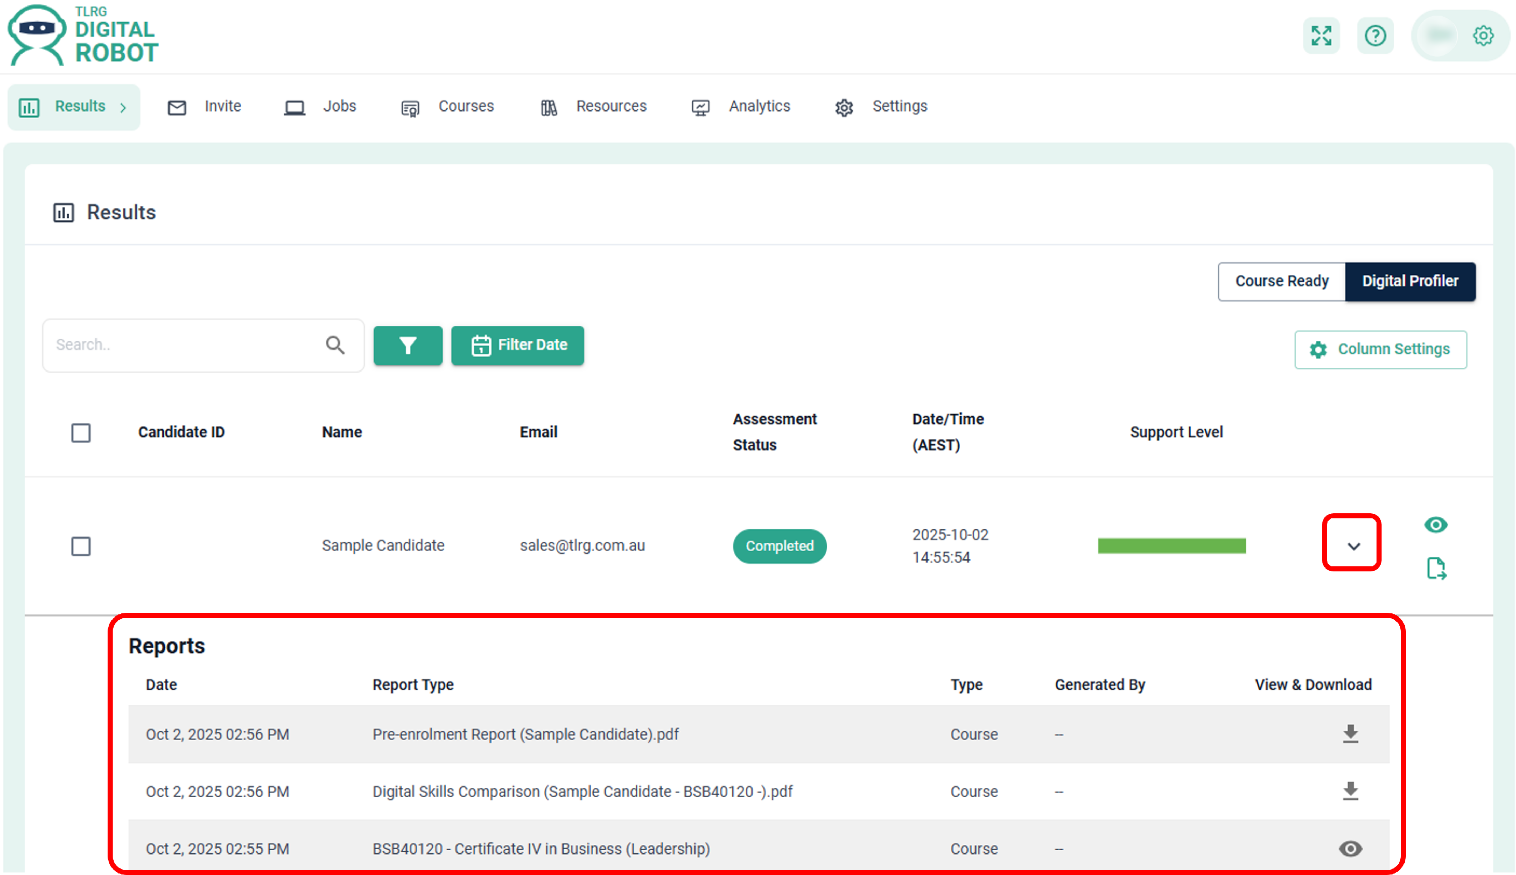Expand the Results tab arrow

123,108
